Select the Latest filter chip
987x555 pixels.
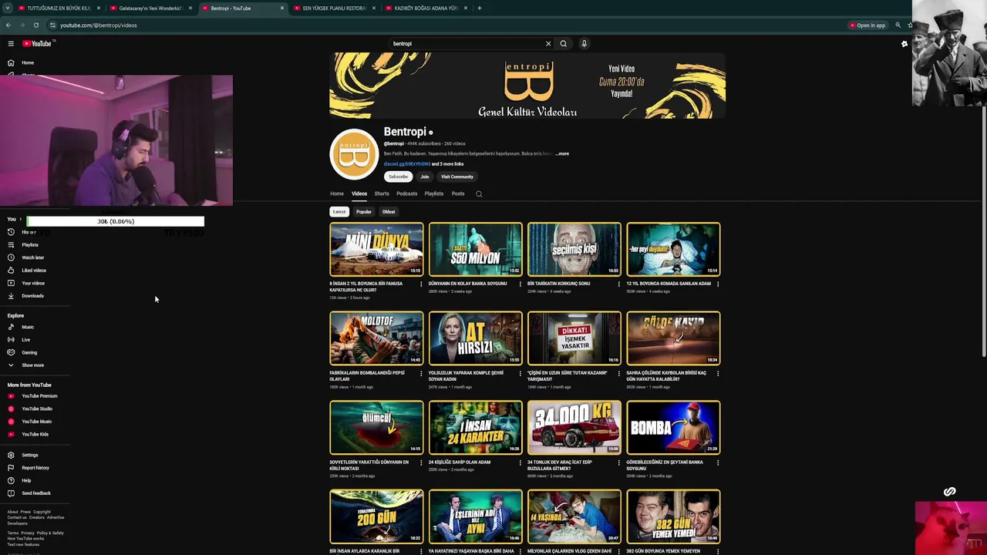pos(339,212)
